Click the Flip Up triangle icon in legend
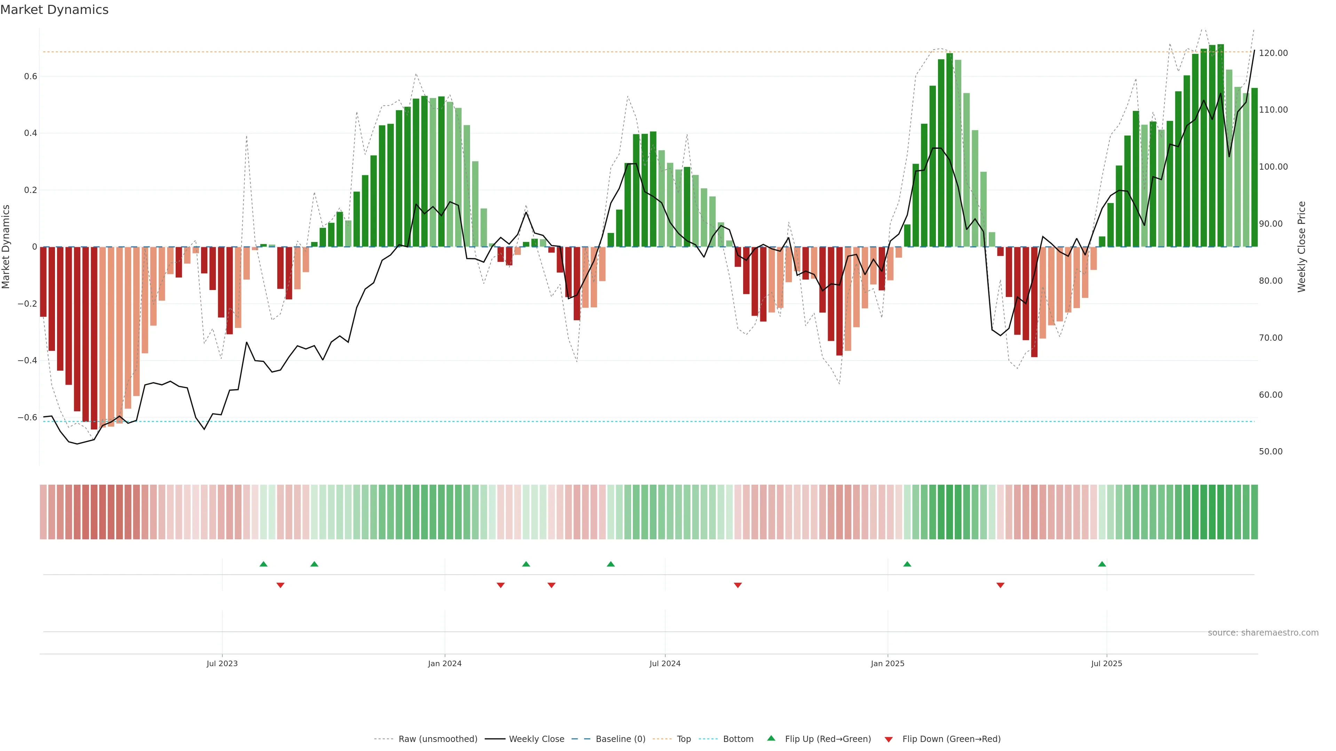 (771, 738)
